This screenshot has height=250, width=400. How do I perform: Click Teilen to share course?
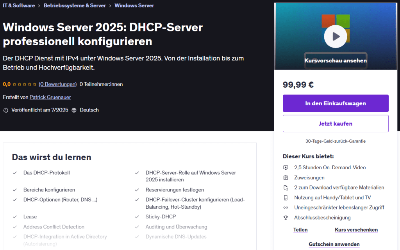(300, 230)
